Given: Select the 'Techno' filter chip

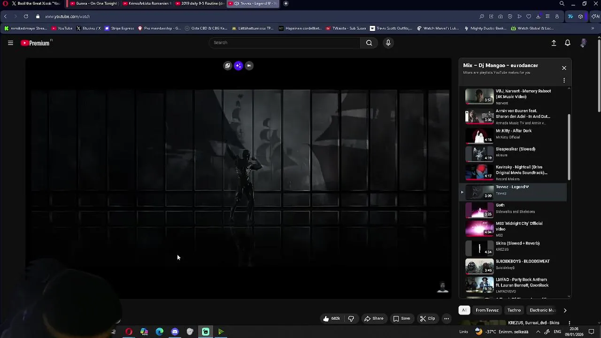Looking at the screenshot, I should pos(514,310).
